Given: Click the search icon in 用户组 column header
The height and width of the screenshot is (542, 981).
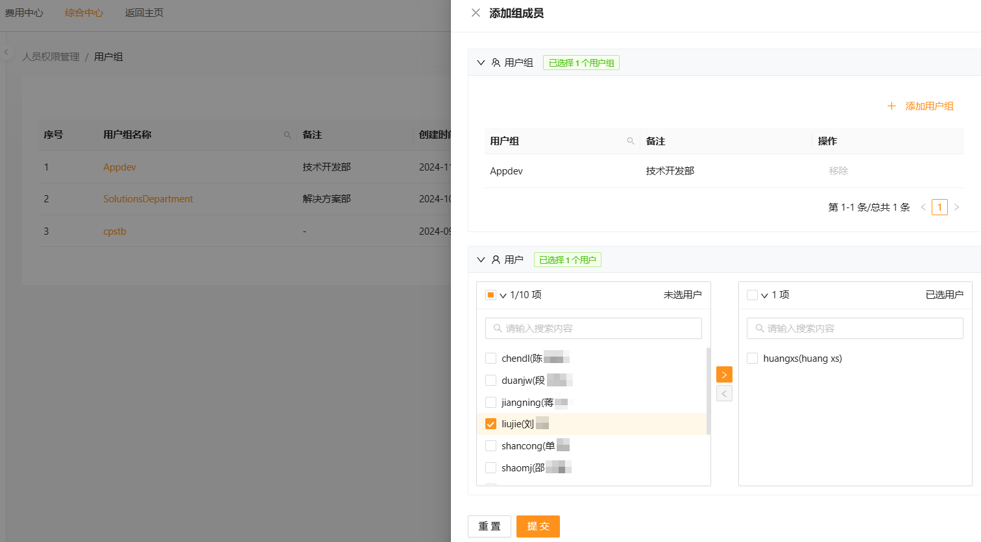Looking at the screenshot, I should coord(630,141).
